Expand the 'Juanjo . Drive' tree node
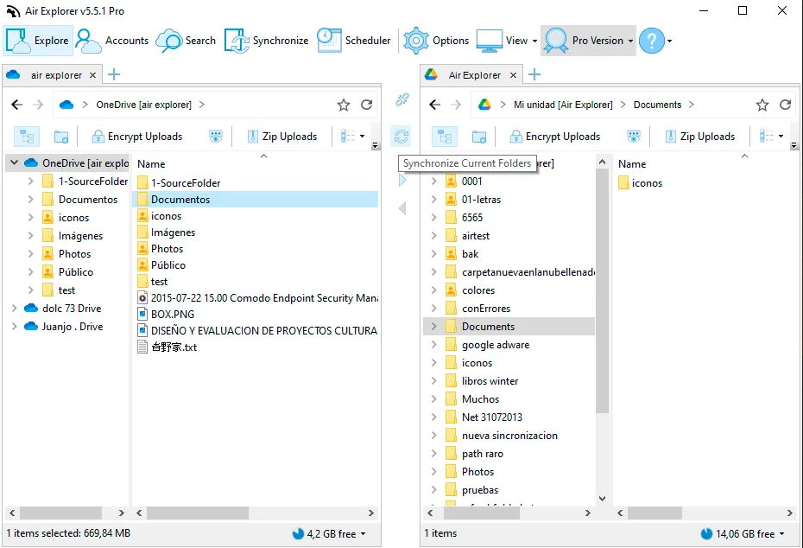This screenshot has width=803, height=548. tap(15, 327)
